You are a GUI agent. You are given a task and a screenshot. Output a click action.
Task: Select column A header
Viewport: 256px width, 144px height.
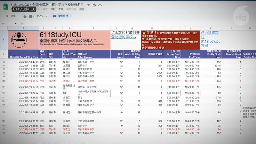(x=23, y=28)
